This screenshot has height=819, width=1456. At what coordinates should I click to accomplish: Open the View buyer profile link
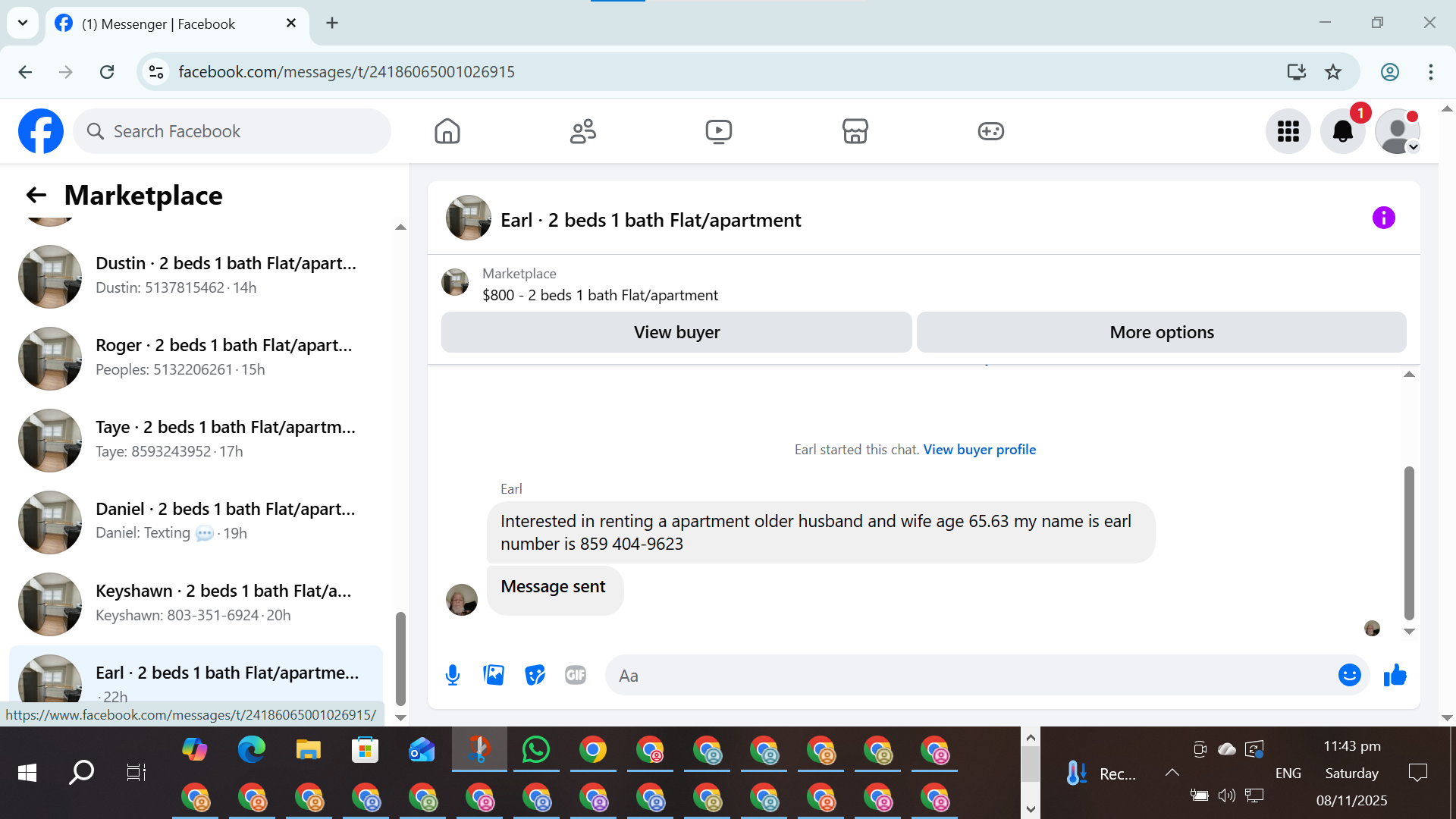(x=979, y=450)
